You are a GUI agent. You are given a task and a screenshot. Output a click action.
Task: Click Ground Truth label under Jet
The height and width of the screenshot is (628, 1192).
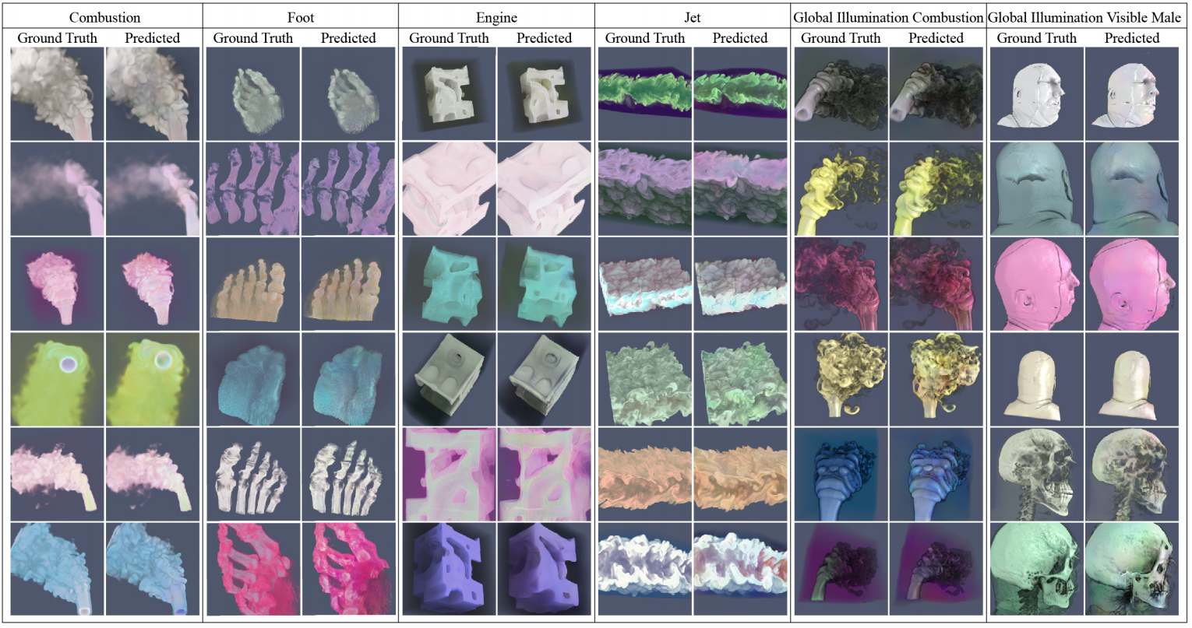pyautogui.click(x=645, y=37)
